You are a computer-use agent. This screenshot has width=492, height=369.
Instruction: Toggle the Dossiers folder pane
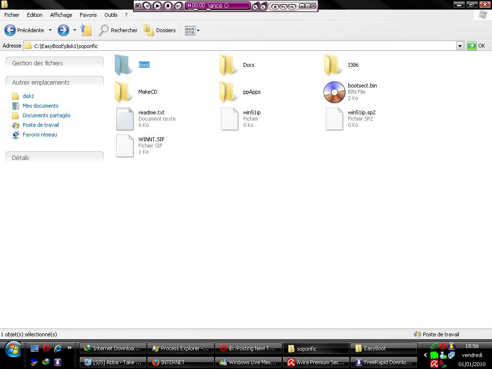tap(160, 30)
